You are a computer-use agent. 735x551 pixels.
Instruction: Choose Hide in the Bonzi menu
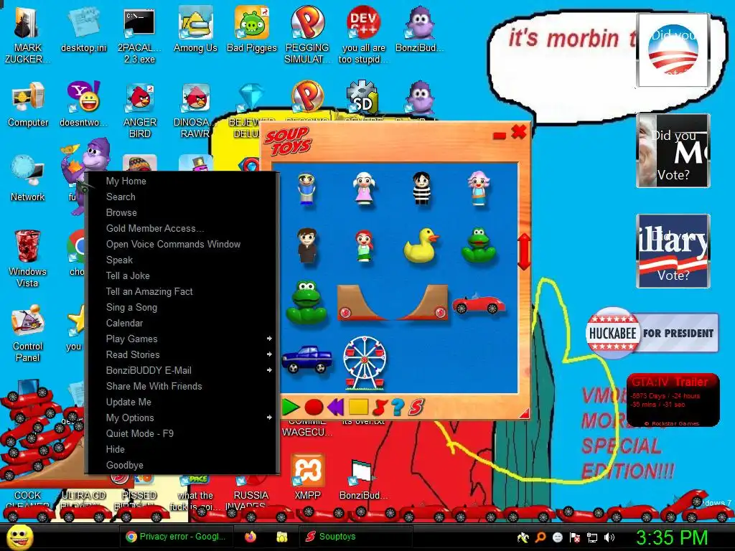pyautogui.click(x=116, y=449)
